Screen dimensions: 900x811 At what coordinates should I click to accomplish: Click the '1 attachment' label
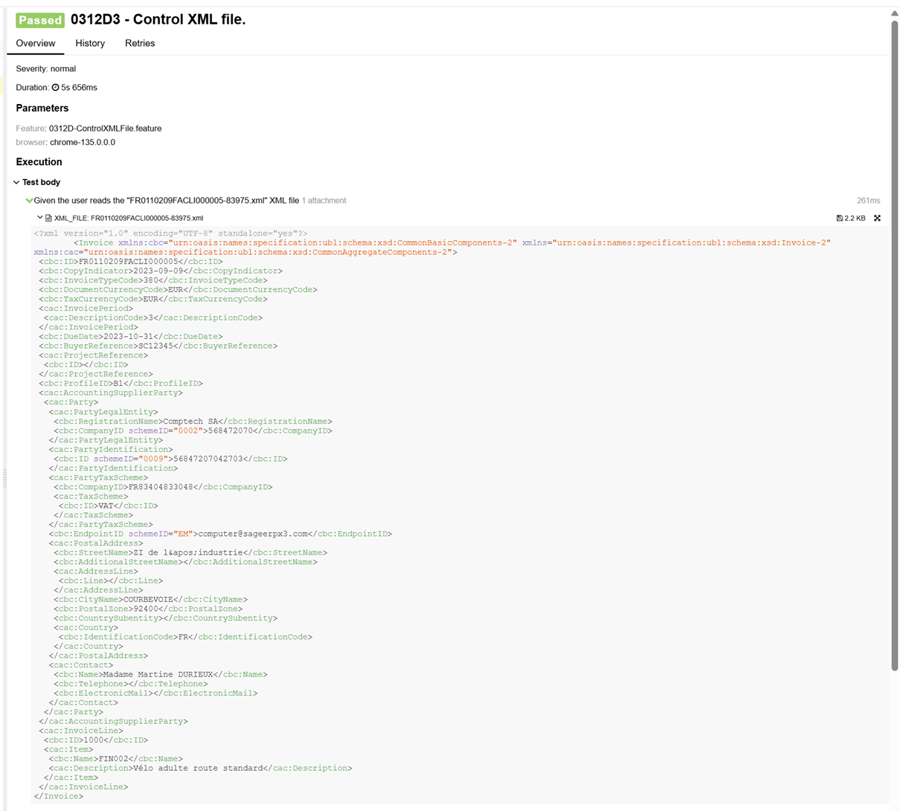324,201
